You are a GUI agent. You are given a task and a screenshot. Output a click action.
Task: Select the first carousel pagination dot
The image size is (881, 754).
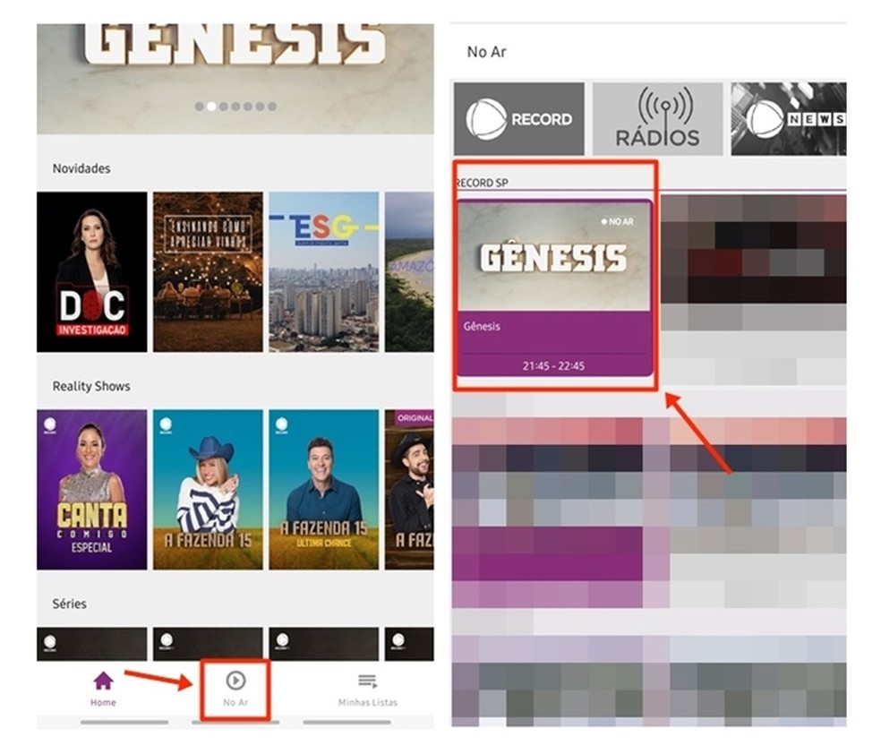click(x=199, y=107)
